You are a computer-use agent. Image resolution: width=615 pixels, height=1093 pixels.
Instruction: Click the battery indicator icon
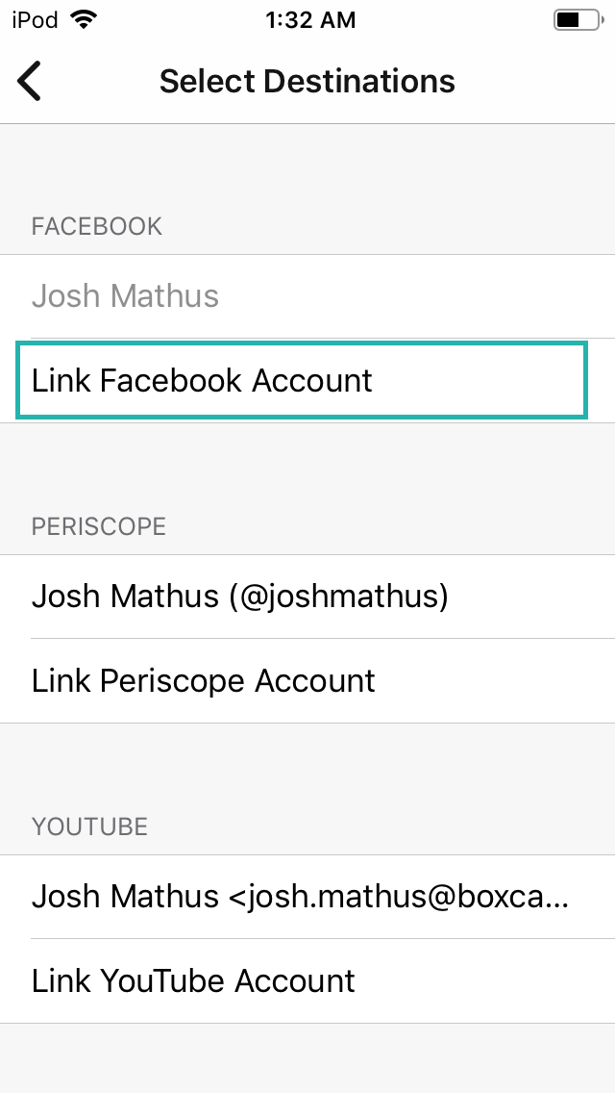(576, 19)
